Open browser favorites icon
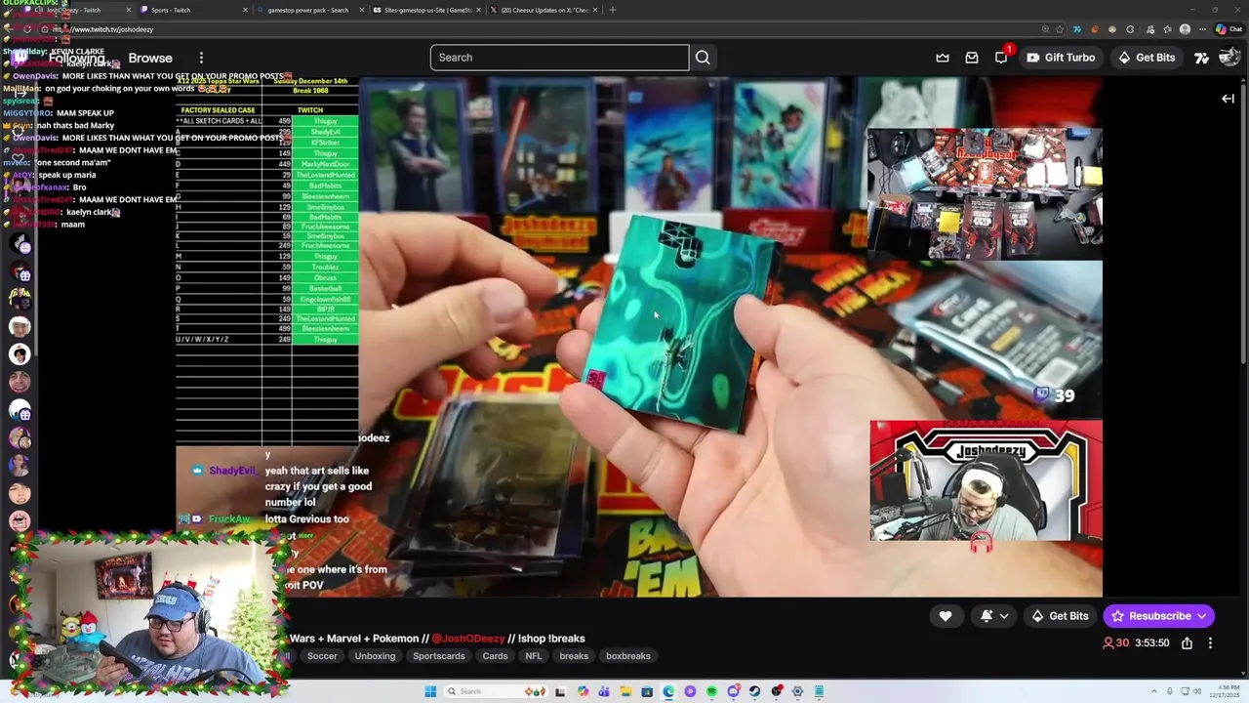This screenshot has width=1249, height=703. (1168, 29)
